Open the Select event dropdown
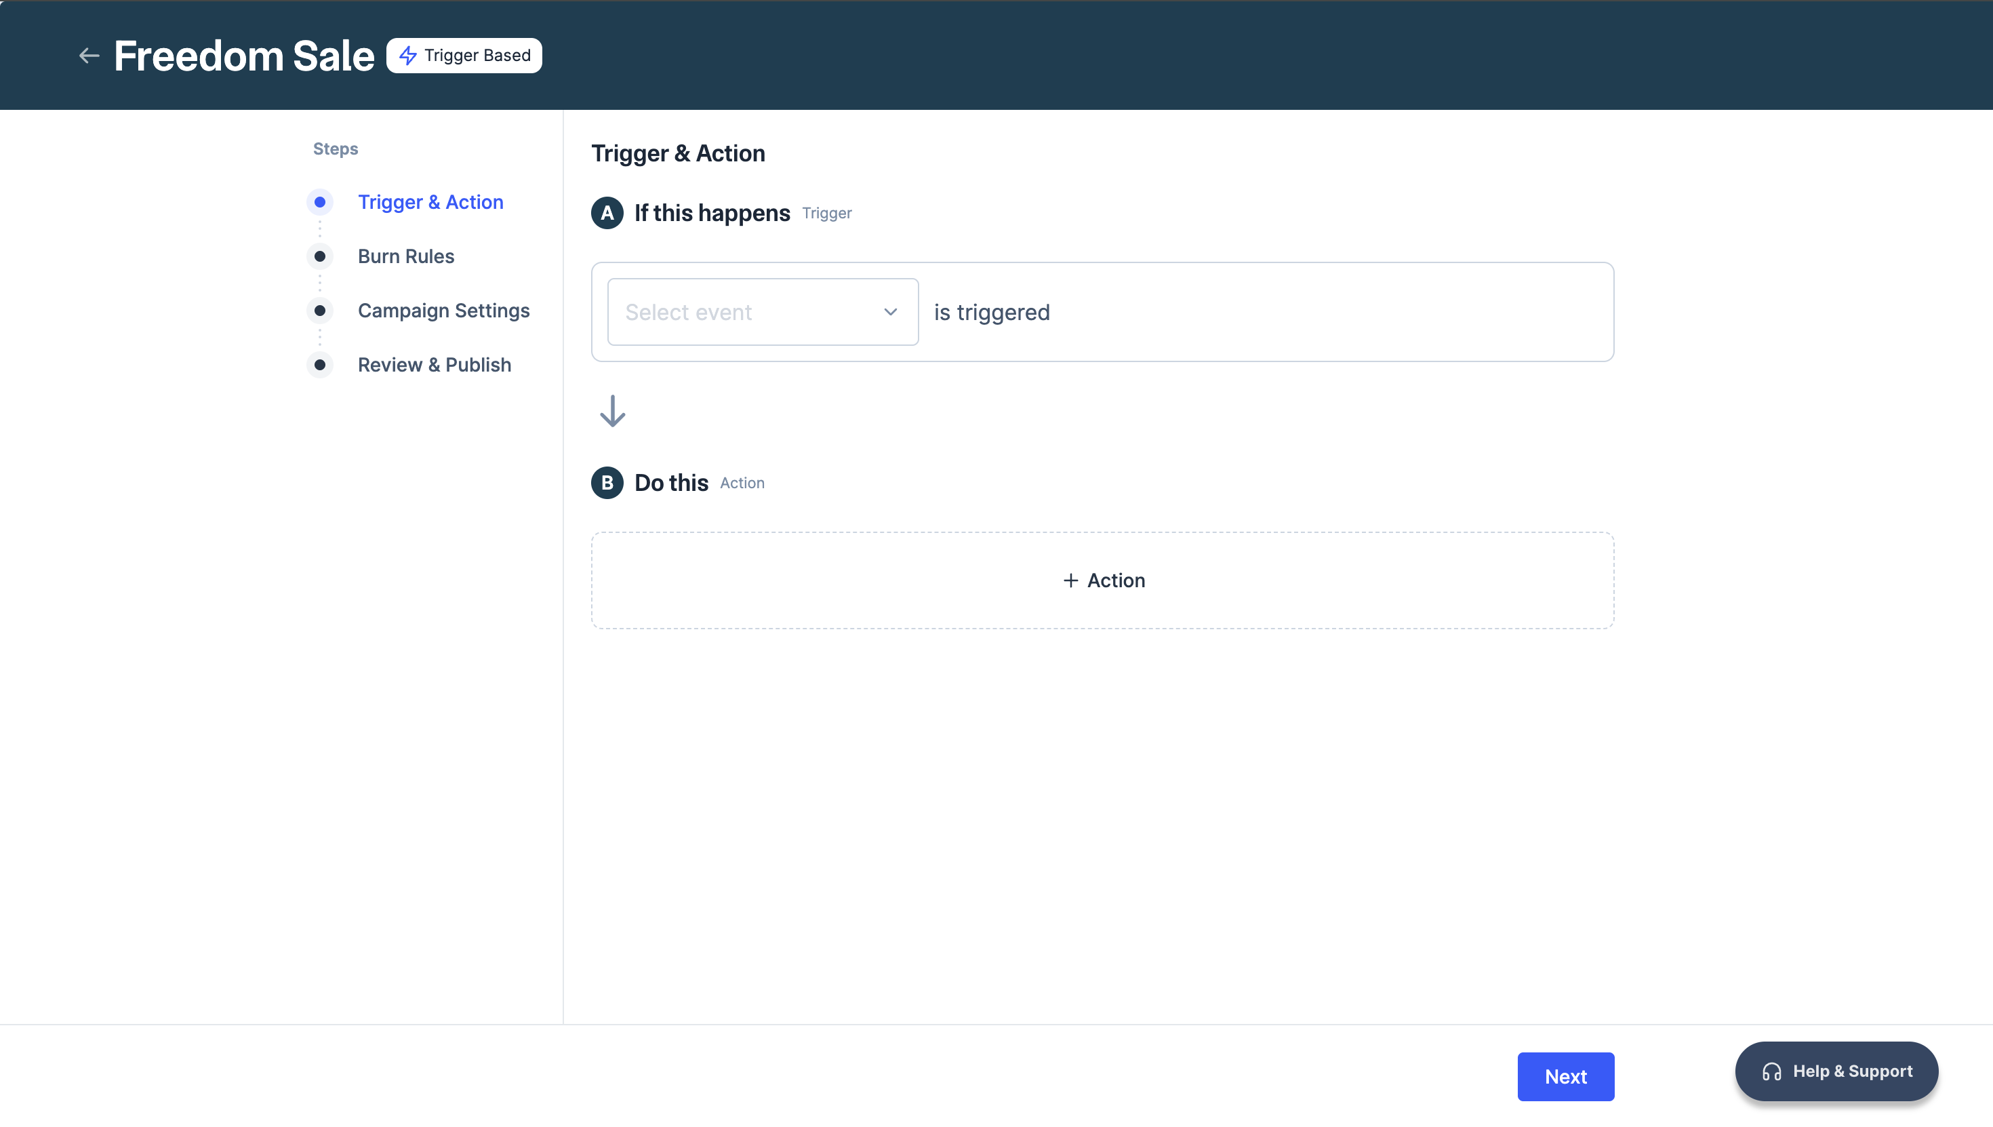The width and height of the screenshot is (1993, 1127). (x=743, y=312)
